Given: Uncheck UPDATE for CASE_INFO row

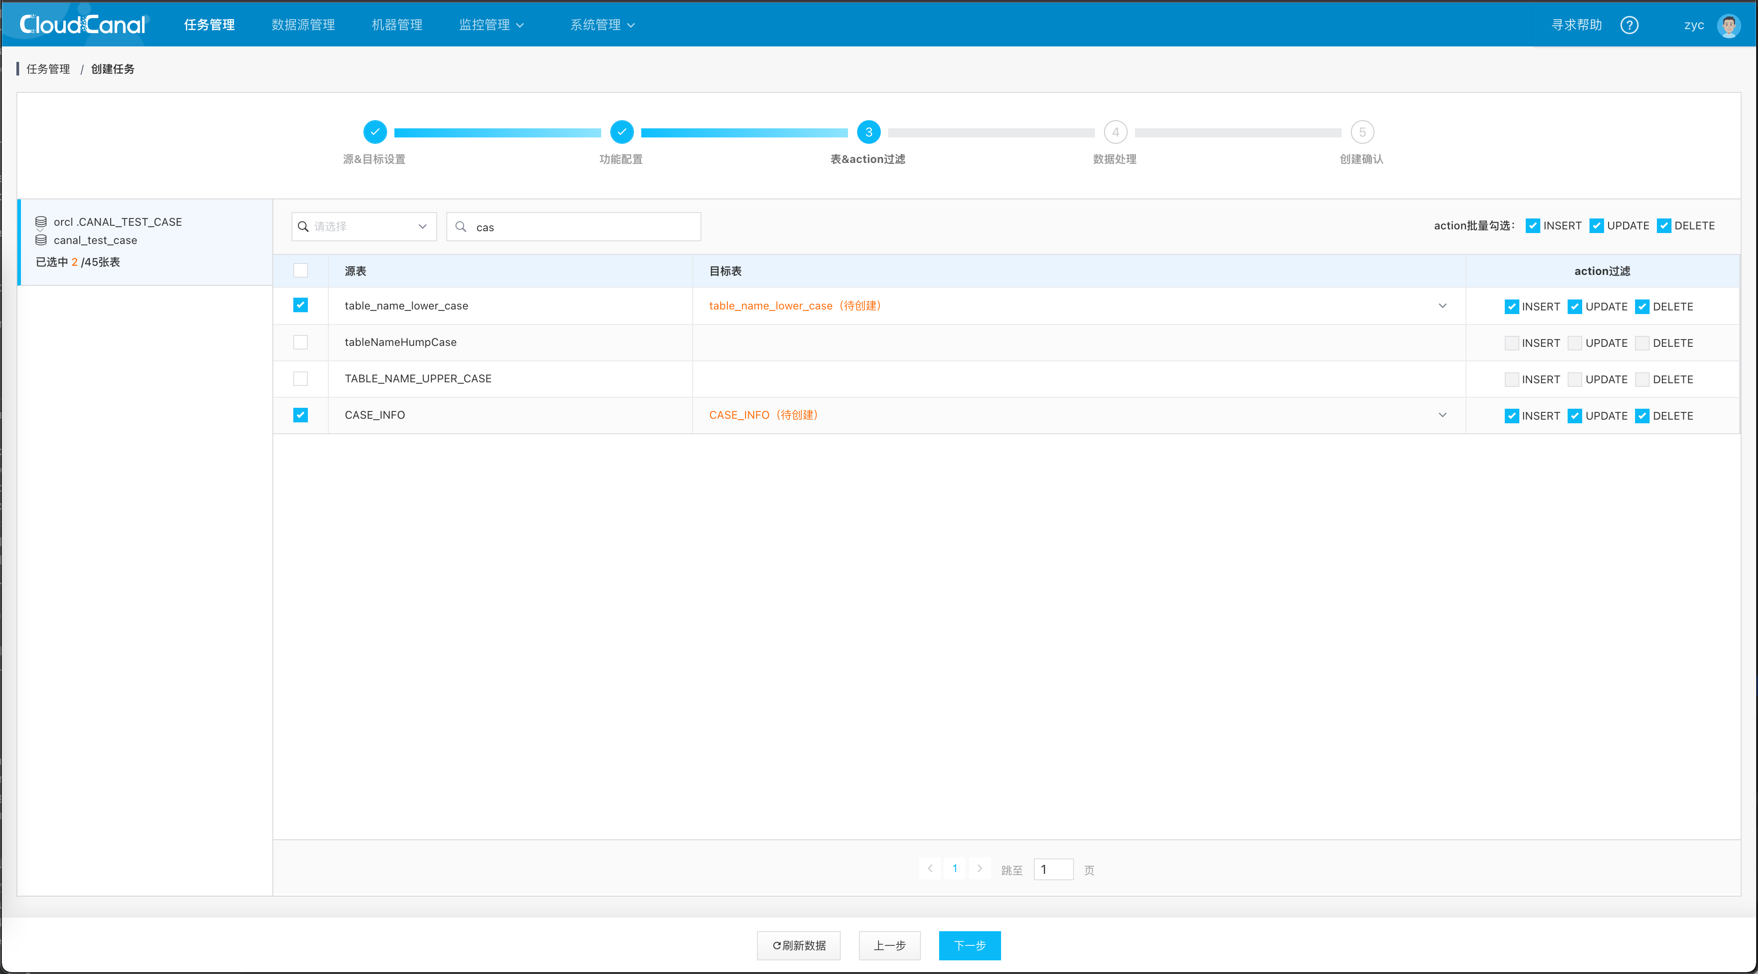Looking at the screenshot, I should pos(1574,416).
